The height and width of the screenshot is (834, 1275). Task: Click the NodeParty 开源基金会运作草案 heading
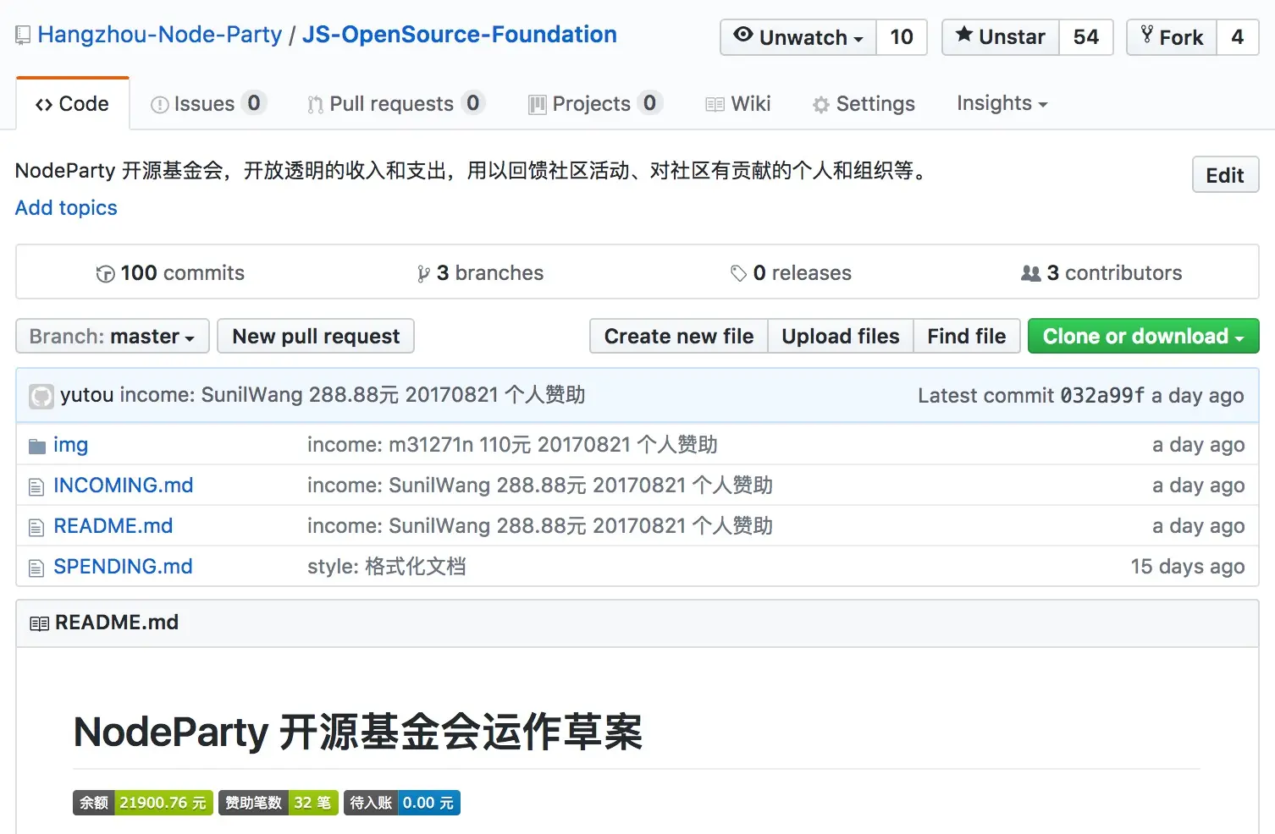coord(358,732)
